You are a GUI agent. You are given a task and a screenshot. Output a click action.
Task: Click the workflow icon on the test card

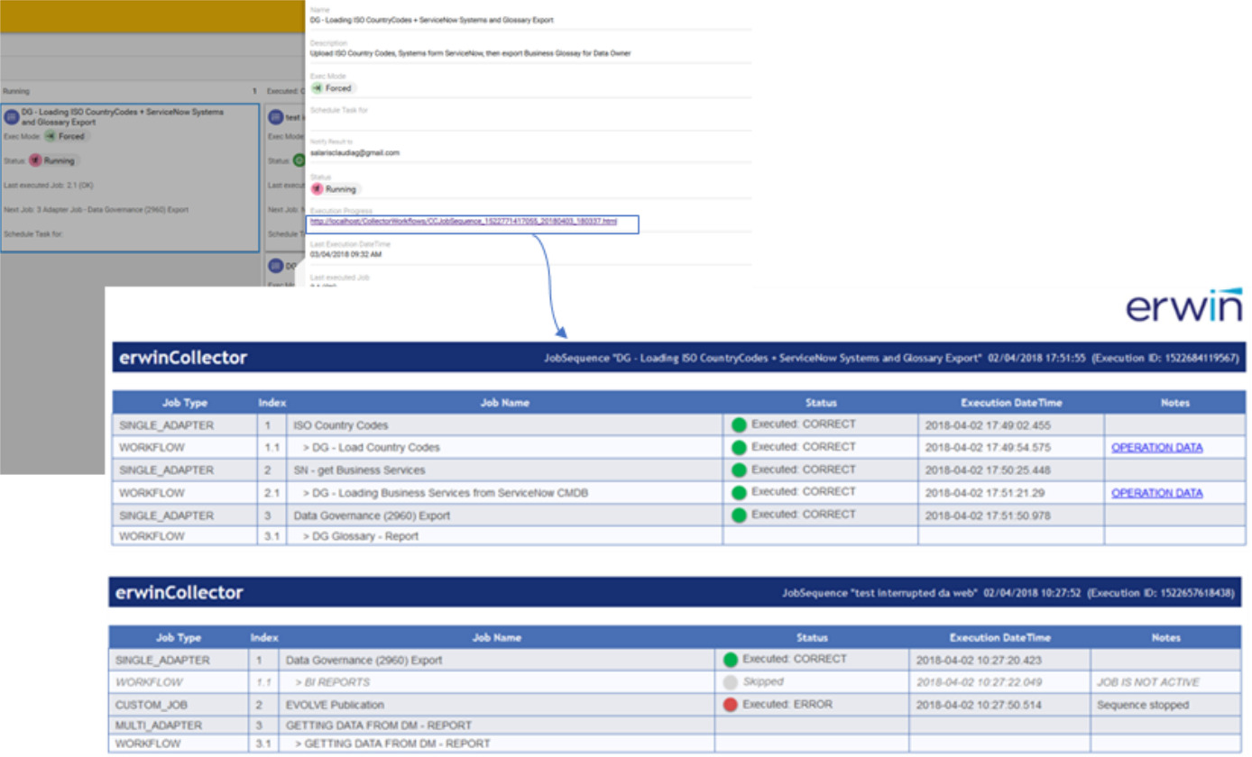(276, 117)
